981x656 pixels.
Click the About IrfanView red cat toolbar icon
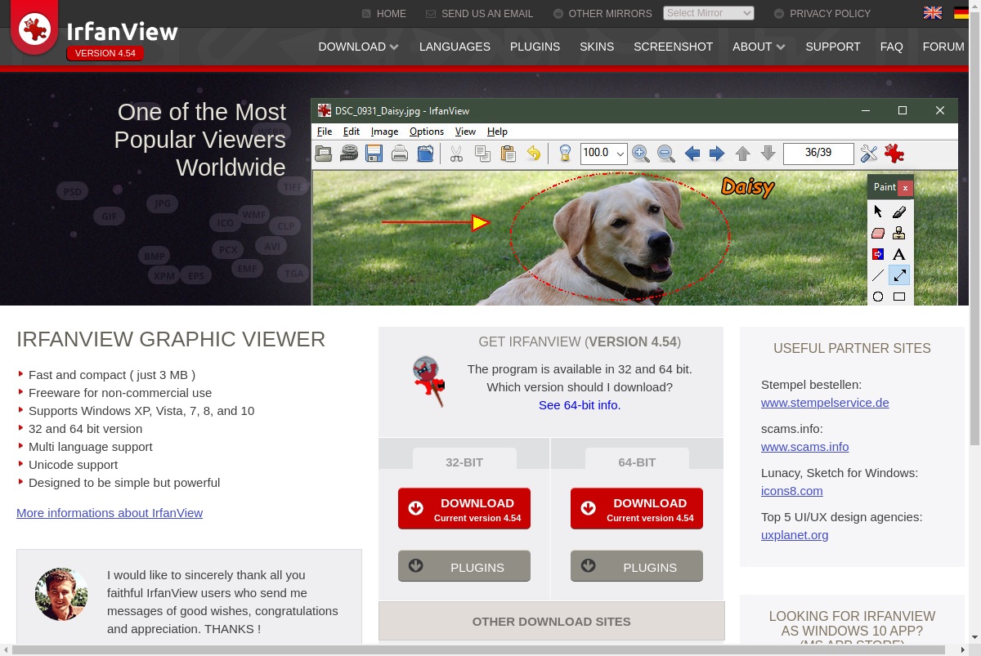click(x=894, y=154)
